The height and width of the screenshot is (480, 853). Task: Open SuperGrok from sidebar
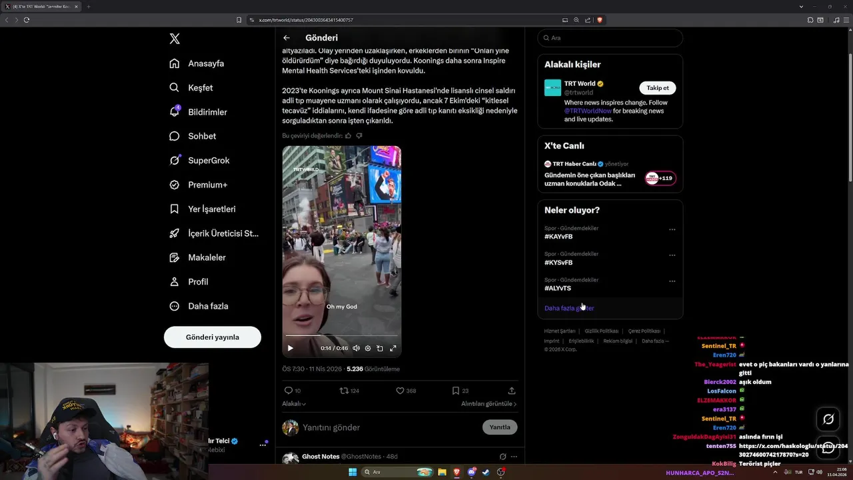(199, 161)
